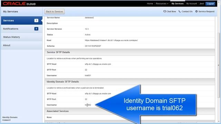Screen dimensions: 221x124
Task: Click the None value under Associated Services
Action: 49,117
